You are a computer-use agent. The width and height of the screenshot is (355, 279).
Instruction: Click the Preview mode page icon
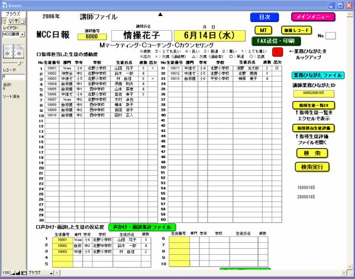[21, 20]
